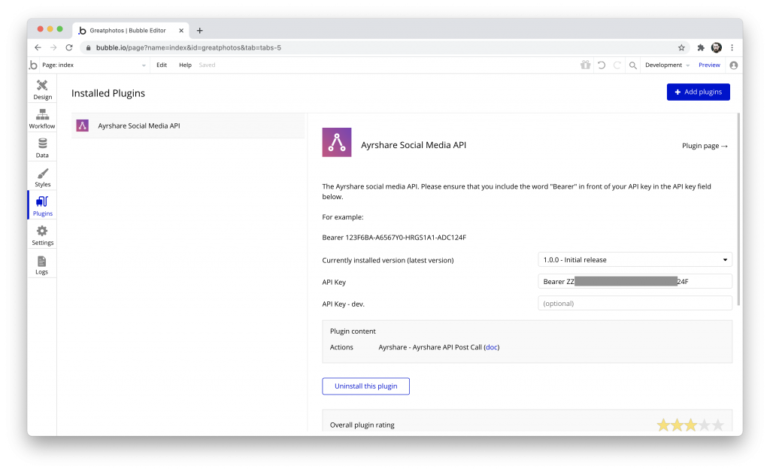Undo the last editor action
This screenshot has height=472, width=770.
(x=602, y=65)
